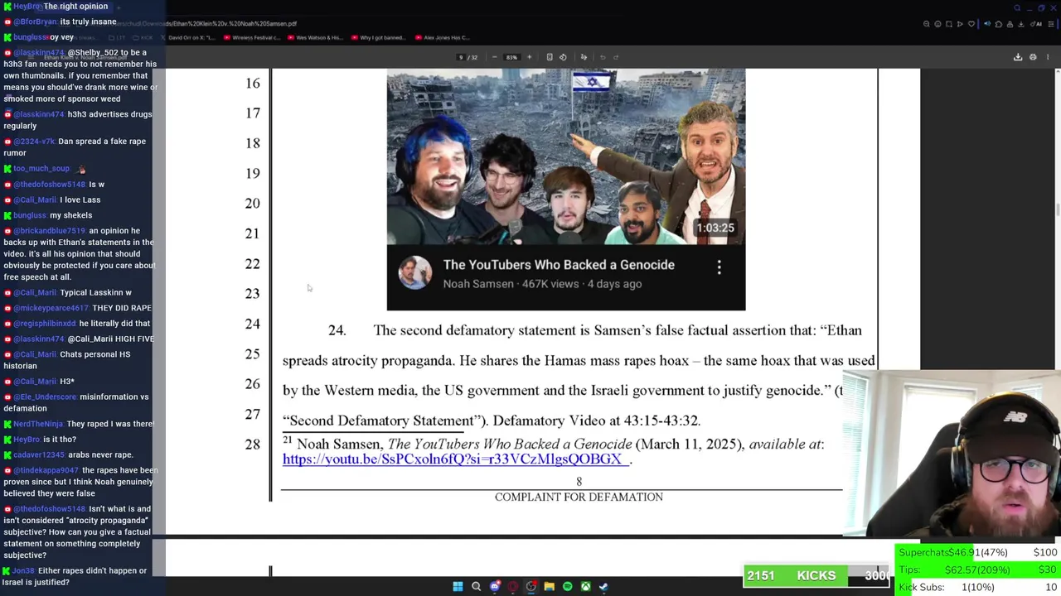Image resolution: width=1061 pixels, height=596 pixels.
Task: Click chat username 'NerdTheNinja'
Action: tap(38, 424)
